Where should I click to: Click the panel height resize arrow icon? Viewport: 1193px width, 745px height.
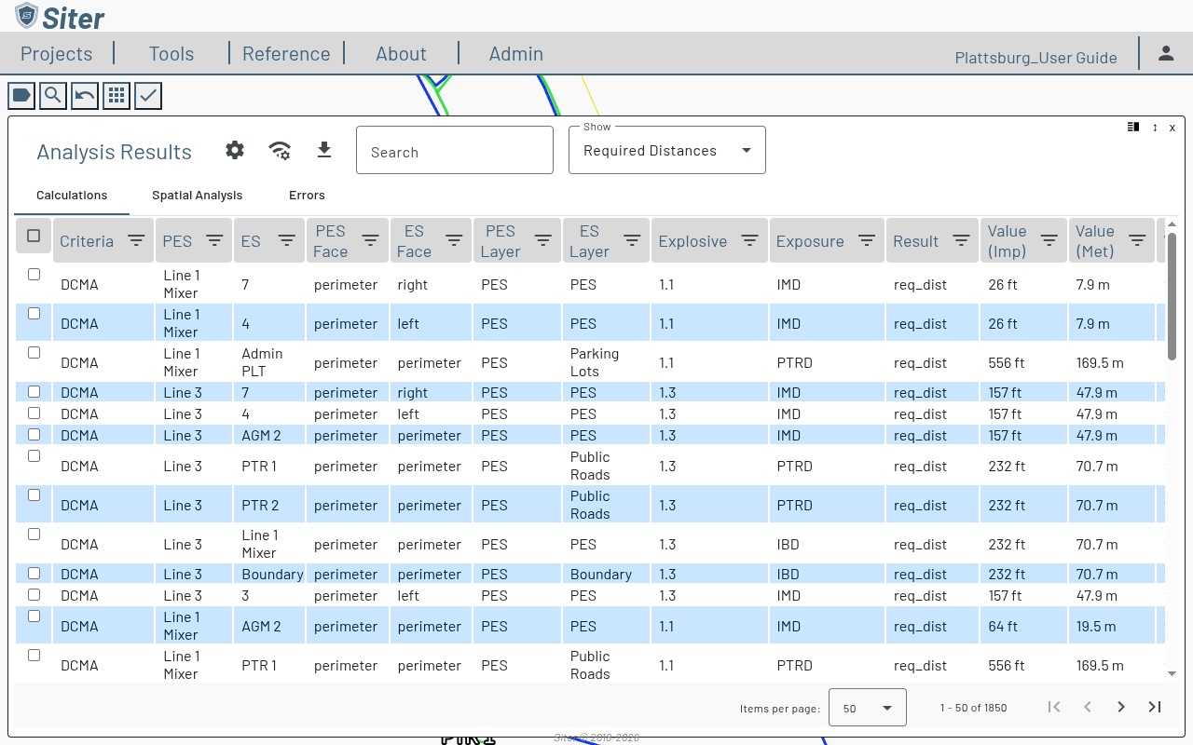(1155, 128)
